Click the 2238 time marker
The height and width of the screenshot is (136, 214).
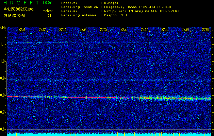165,30
